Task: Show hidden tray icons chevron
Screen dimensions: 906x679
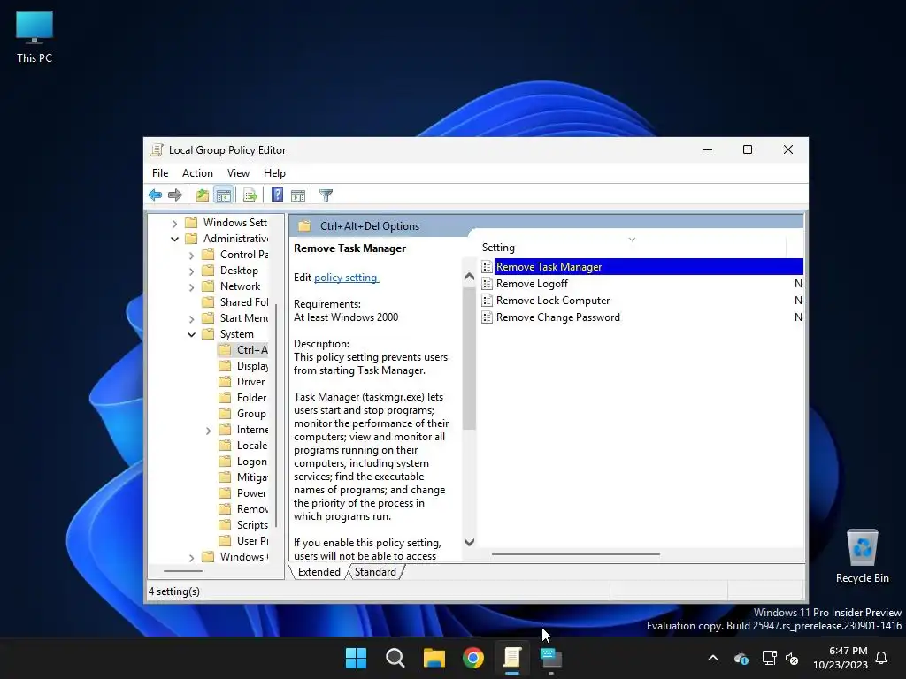Action: click(x=713, y=658)
